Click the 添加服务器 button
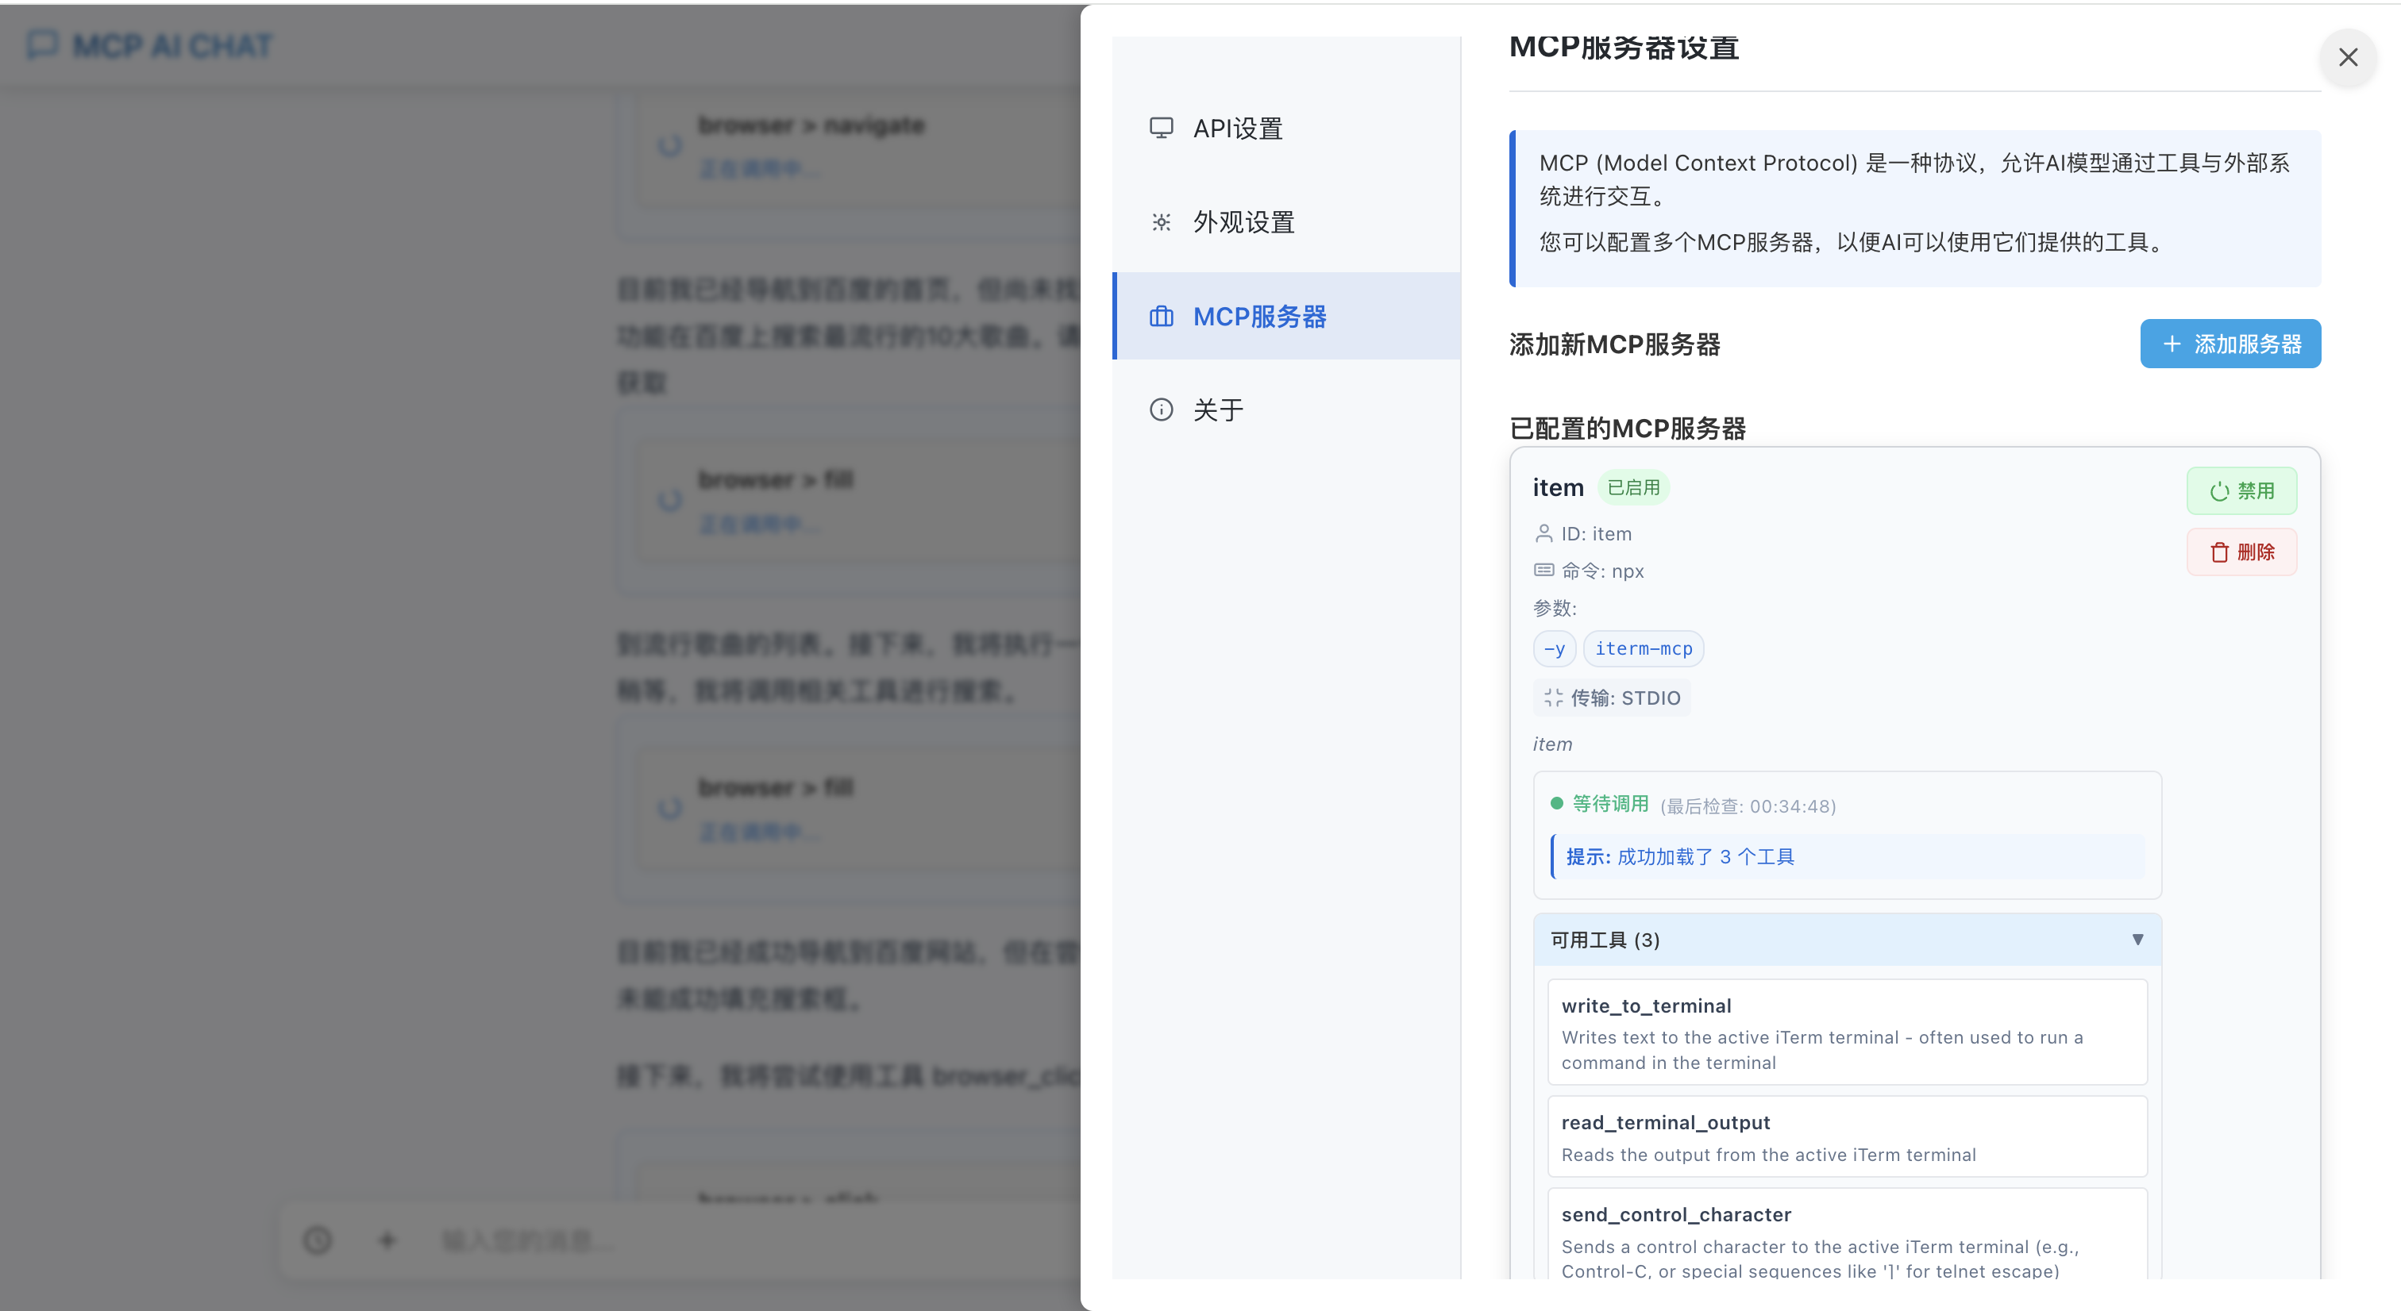This screenshot has width=2401, height=1311. click(x=2229, y=344)
